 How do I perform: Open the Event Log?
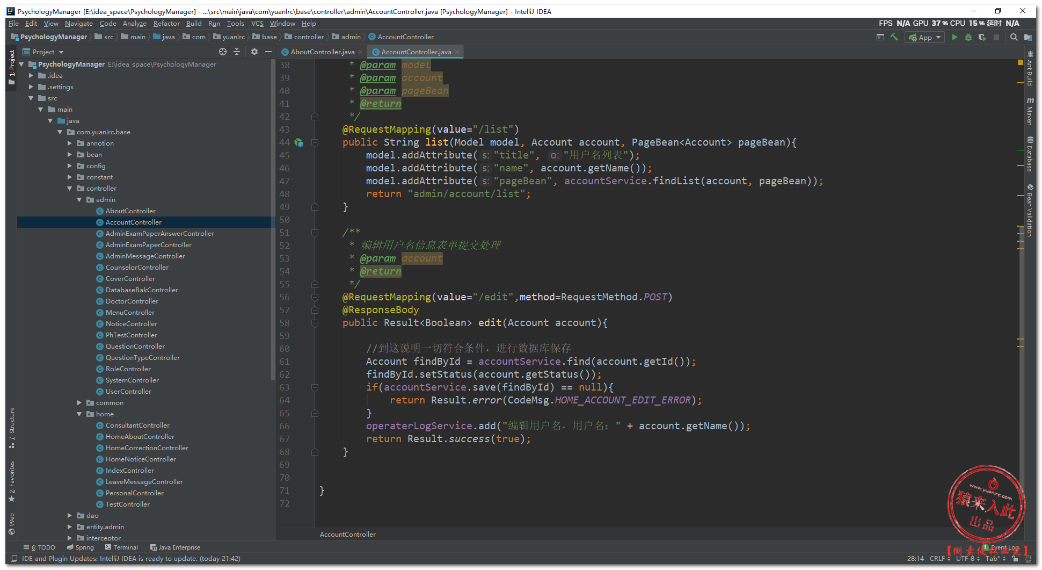coord(1001,547)
